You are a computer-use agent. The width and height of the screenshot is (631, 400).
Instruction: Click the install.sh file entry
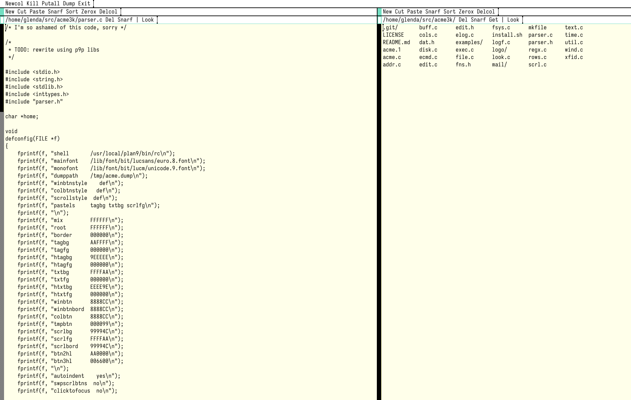pos(507,35)
